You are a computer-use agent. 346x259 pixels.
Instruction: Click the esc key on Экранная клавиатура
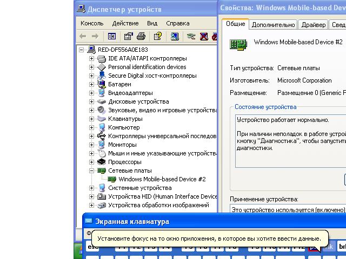tap(93, 247)
